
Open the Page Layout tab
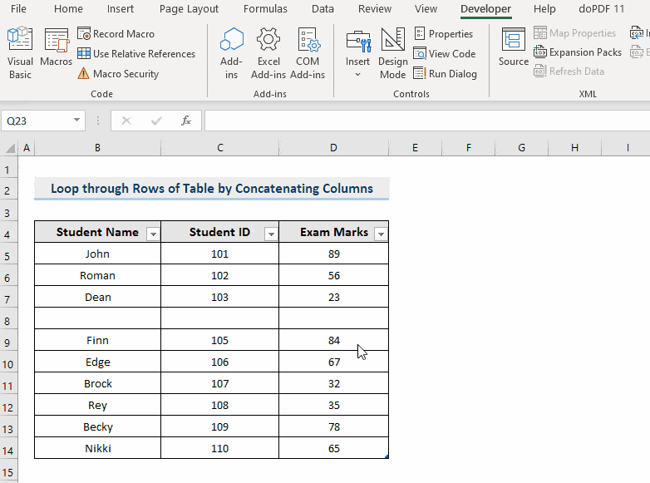tap(189, 8)
